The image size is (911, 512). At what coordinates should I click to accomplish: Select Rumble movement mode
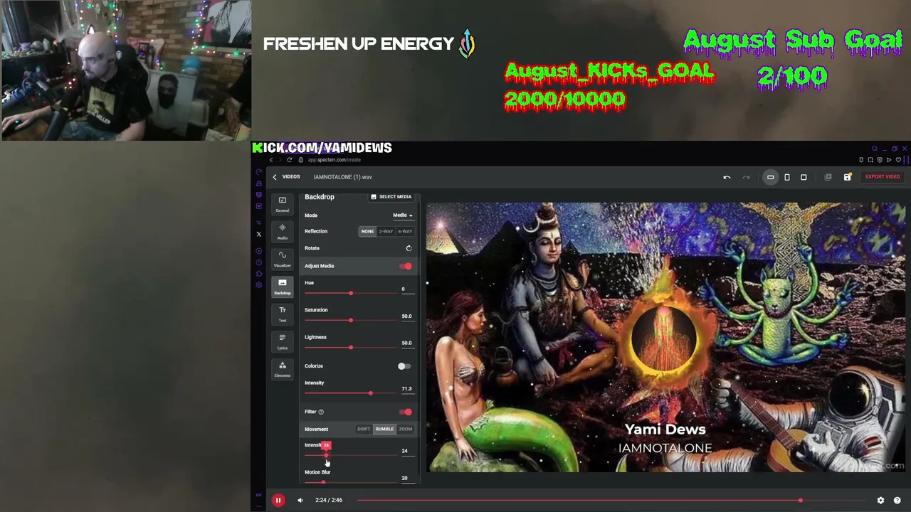pos(384,430)
